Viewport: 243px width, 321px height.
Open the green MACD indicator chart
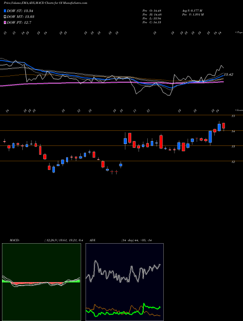(x=41, y=282)
